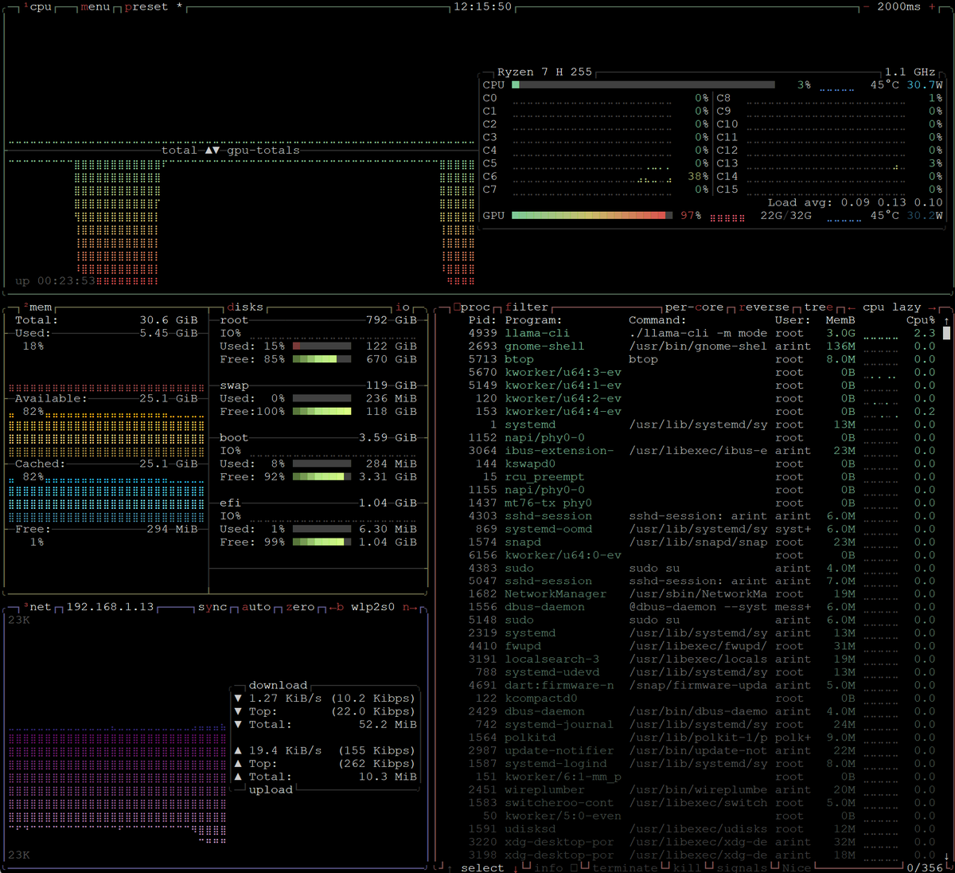The width and height of the screenshot is (955, 873).
Task: Toggle disks view in memory box
Action: (245, 307)
